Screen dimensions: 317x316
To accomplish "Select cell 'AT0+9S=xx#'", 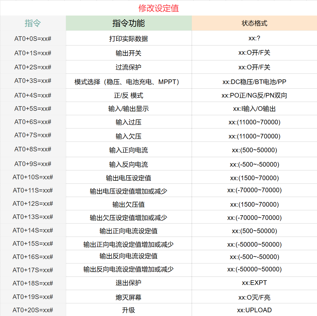I will (33, 164).
